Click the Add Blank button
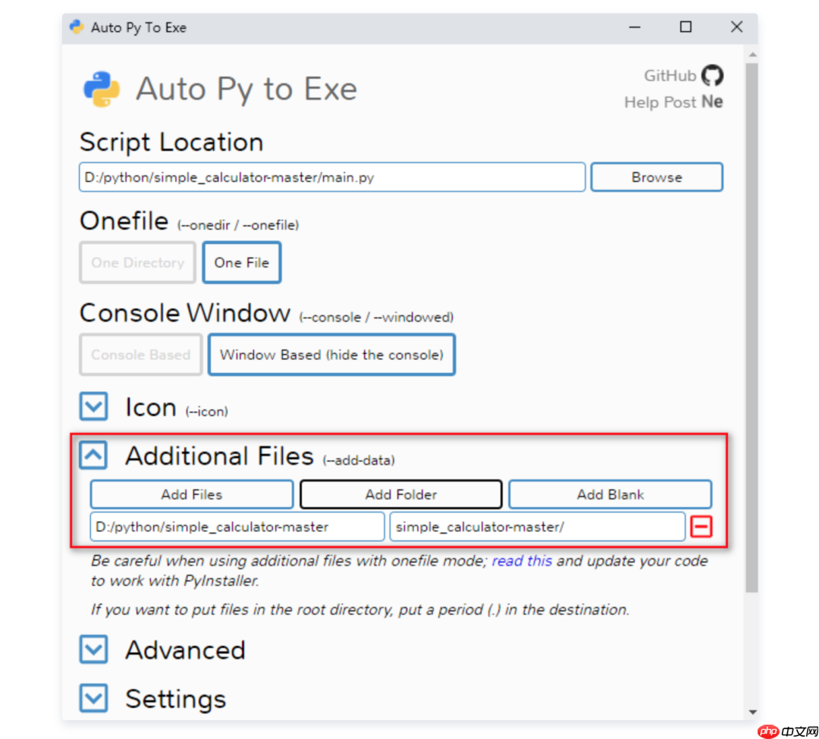Viewport: 819px width, 739px height. [610, 493]
